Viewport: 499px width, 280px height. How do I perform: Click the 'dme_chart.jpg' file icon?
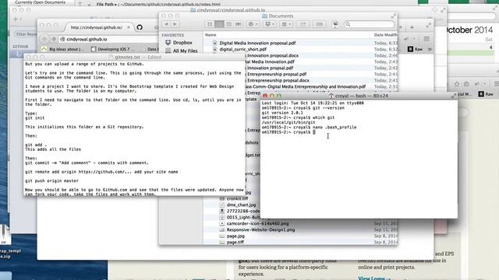(222, 205)
